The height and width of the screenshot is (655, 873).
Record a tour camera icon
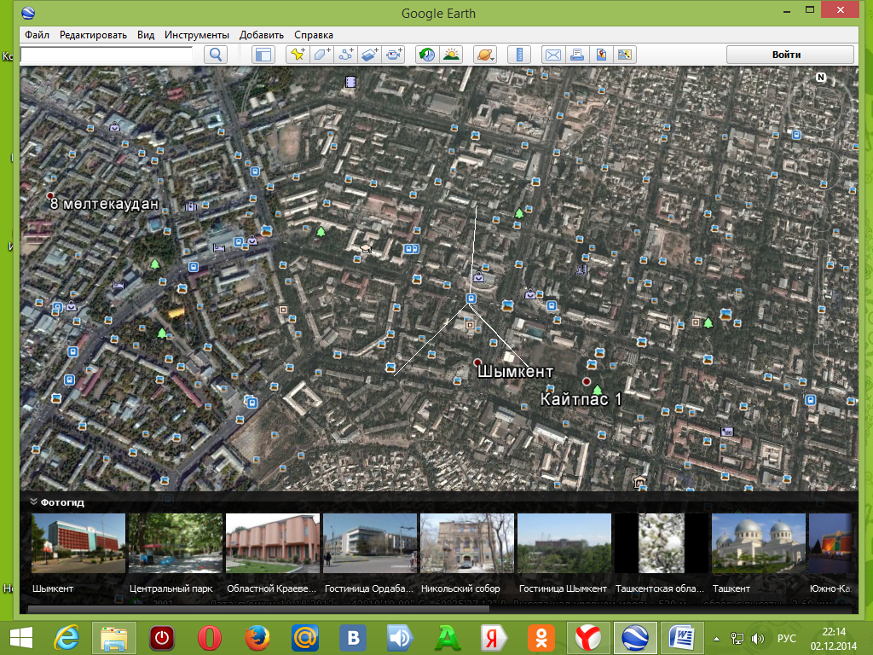[394, 55]
